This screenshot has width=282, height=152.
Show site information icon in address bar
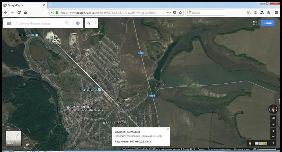tap(53, 12)
